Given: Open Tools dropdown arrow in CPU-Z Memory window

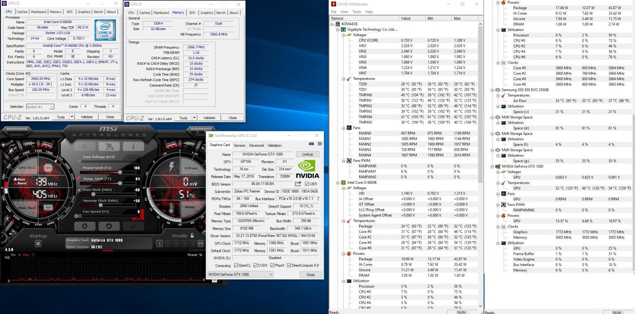Looking at the screenshot, I should coord(194,118).
